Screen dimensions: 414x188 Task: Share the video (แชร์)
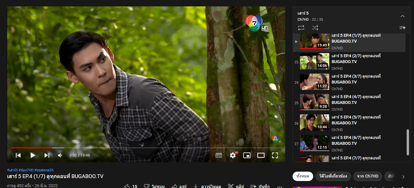(179, 186)
